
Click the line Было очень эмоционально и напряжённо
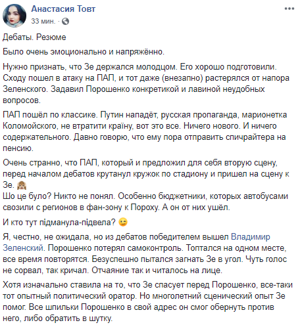point(84,52)
